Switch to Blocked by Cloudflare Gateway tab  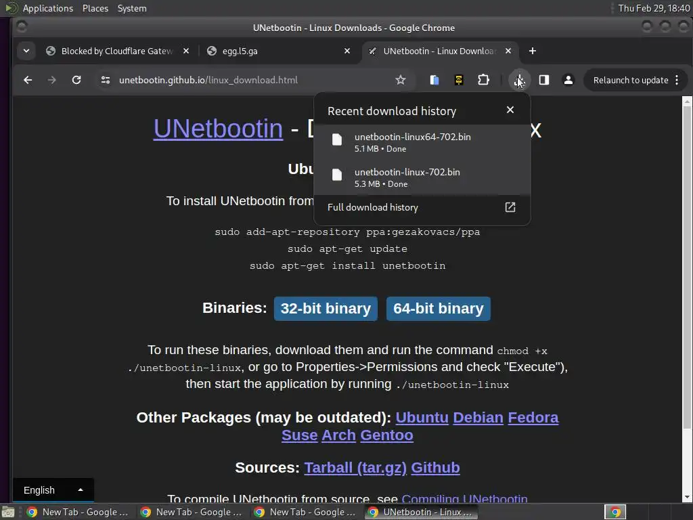click(x=118, y=51)
